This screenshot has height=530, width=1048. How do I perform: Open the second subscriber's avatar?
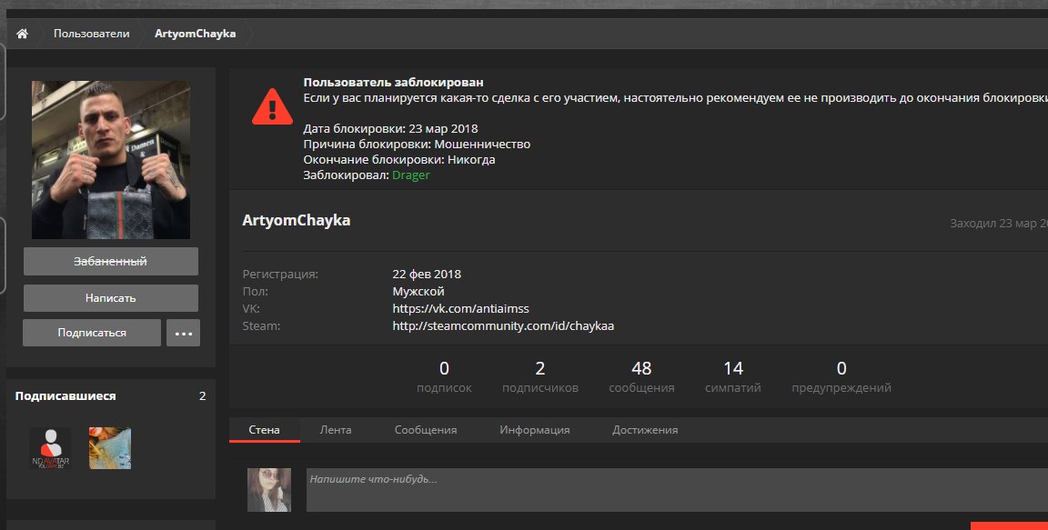pos(110,448)
